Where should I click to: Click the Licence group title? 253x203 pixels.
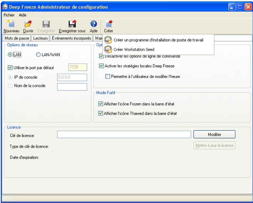tap(14, 127)
